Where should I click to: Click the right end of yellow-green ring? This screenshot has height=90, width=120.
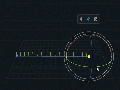(x=112, y=58)
